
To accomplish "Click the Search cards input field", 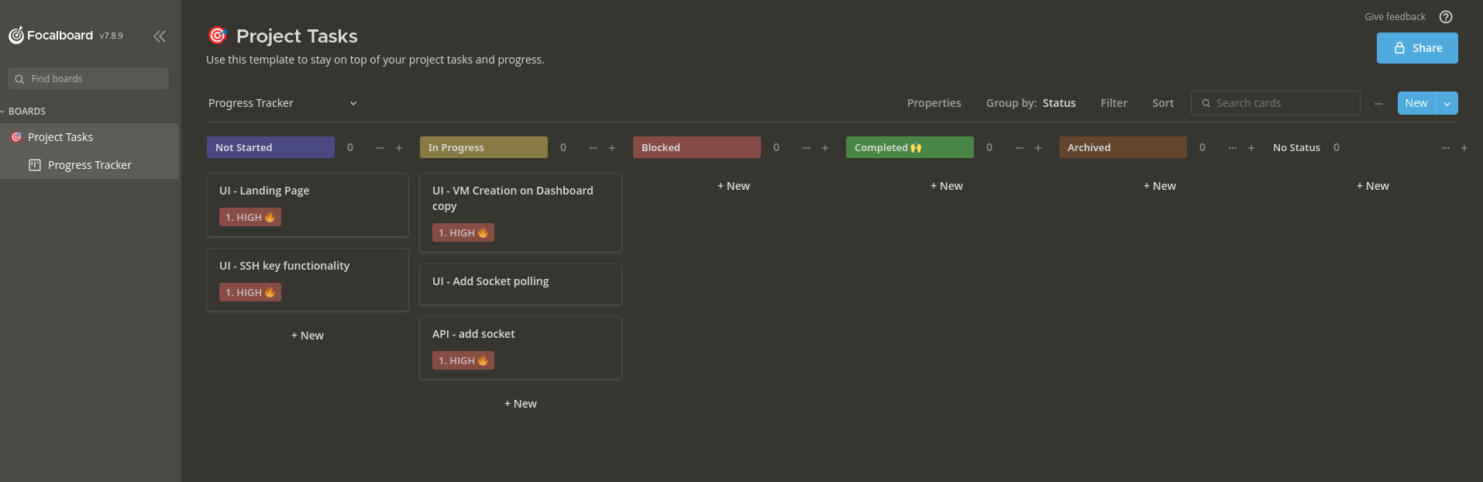I will [1283, 103].
